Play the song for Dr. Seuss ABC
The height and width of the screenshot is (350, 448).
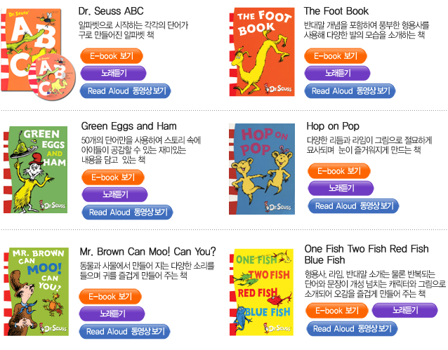point(114,74)
